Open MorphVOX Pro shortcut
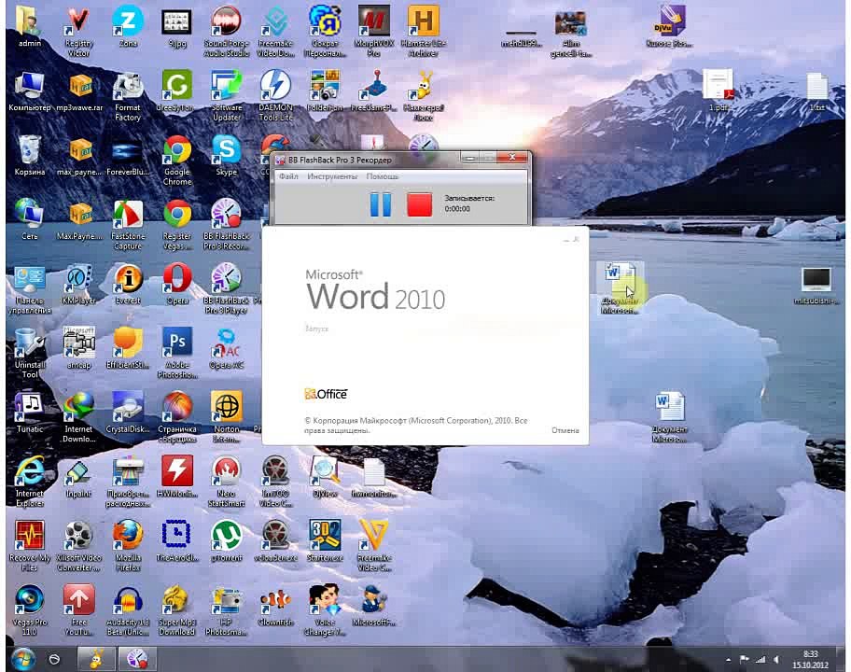851x672 pixels. tap(373, 31)
